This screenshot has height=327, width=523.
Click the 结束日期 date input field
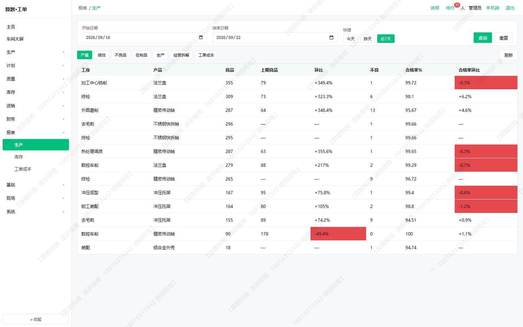point(275,38)
